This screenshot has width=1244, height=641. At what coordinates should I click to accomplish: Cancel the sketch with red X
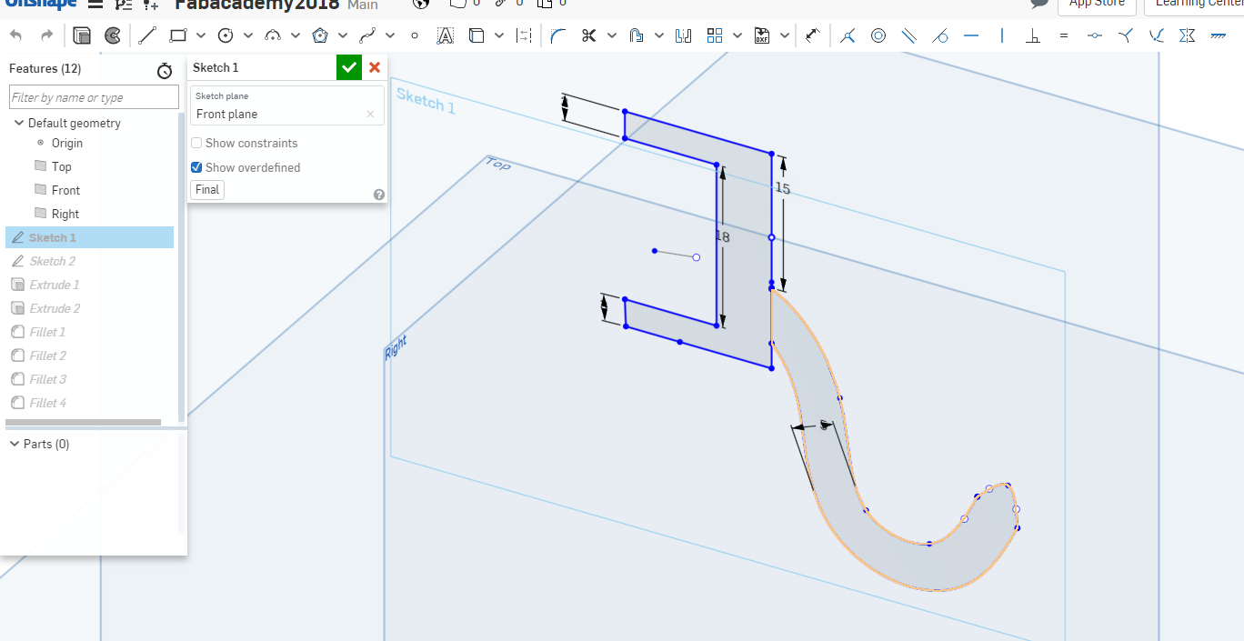pyautogui.click(x=375, y=67)
